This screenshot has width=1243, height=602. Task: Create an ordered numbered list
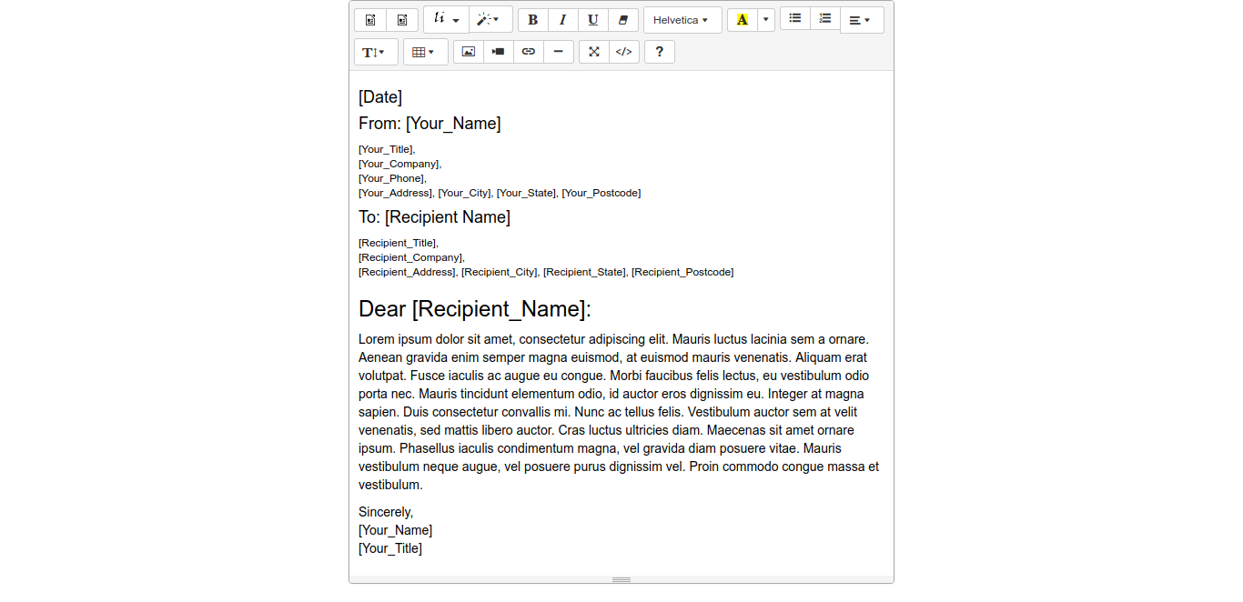pos(824,19)
